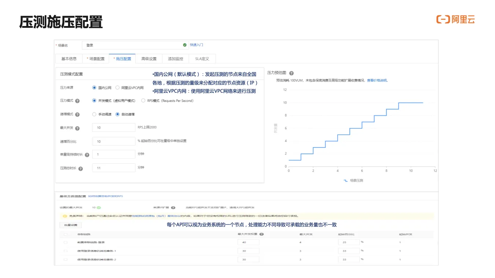Check the box for 前置串联链路-登录 row
The height and width of the screenshot is (278, 495).
click(x=66, y=242)
